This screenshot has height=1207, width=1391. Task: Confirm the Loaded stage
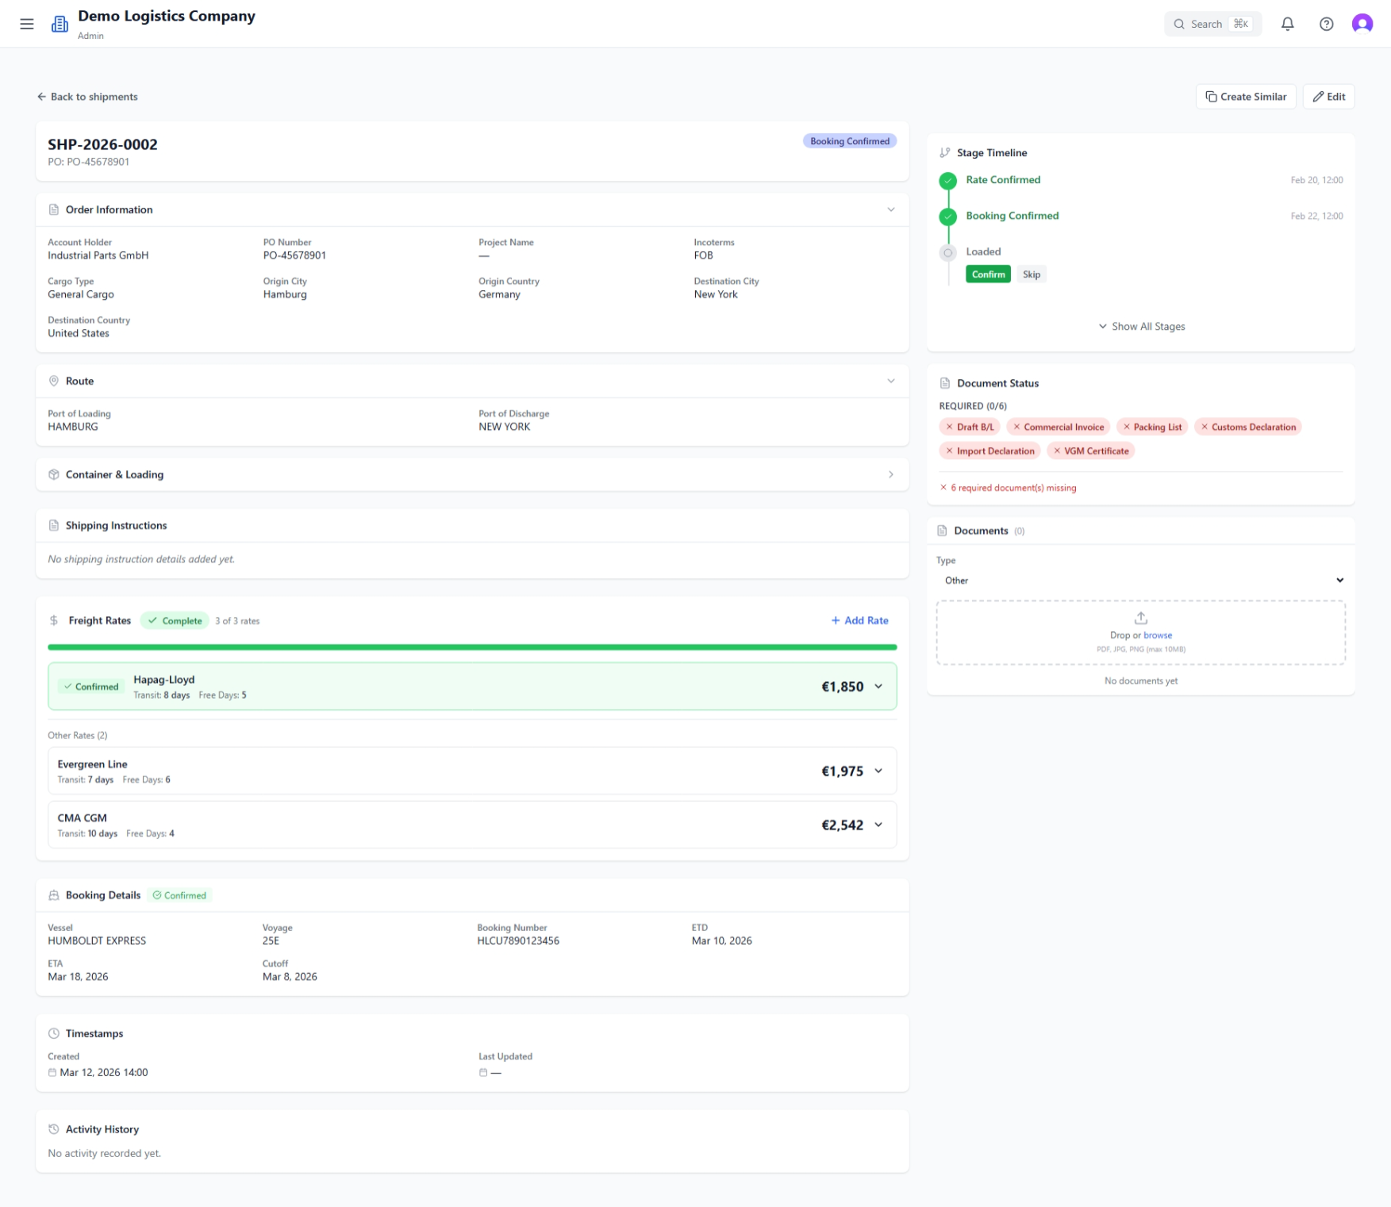[x=988, y=274]
